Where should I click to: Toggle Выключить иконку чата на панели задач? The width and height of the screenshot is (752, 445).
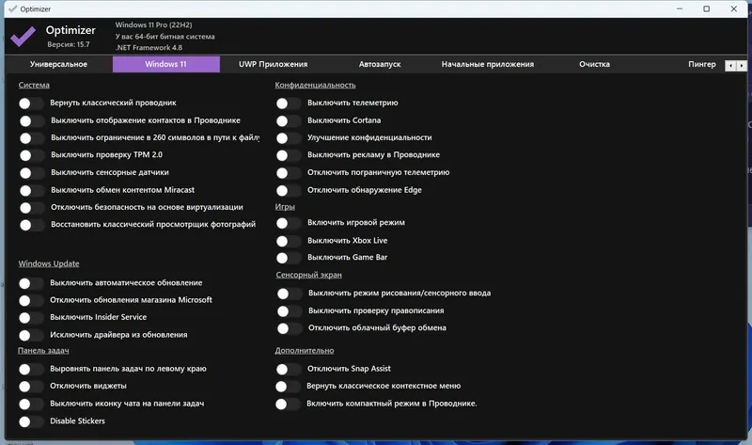(31, 405)
